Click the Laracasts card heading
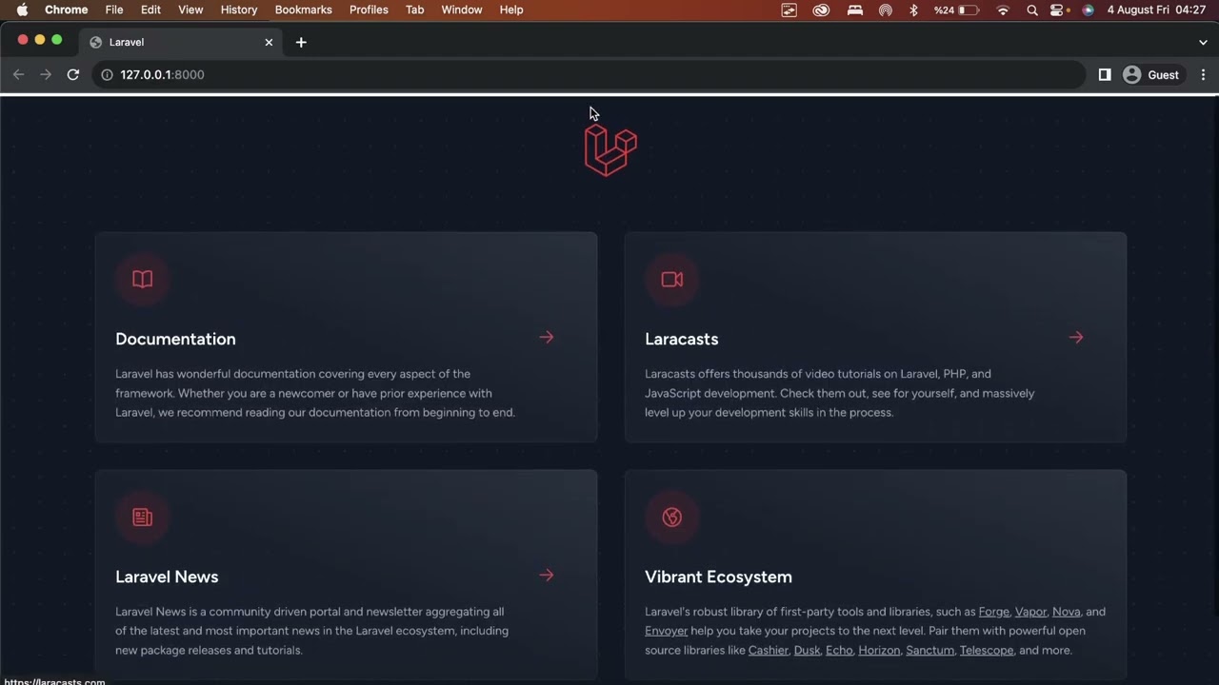 (682, 339)
